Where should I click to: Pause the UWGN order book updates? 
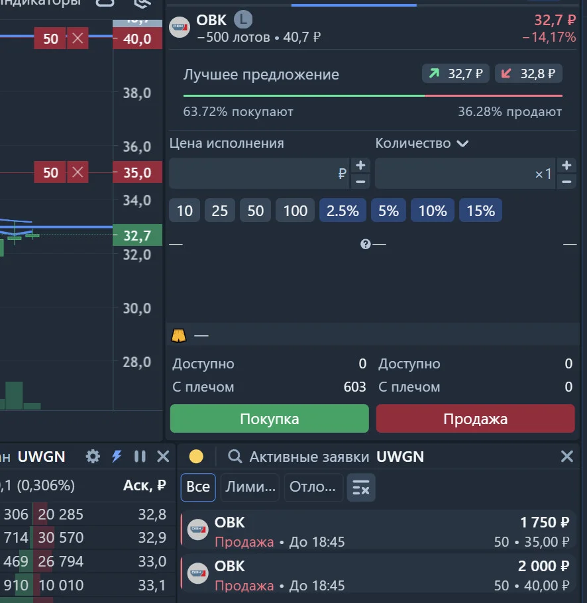(x=140, y=457)
